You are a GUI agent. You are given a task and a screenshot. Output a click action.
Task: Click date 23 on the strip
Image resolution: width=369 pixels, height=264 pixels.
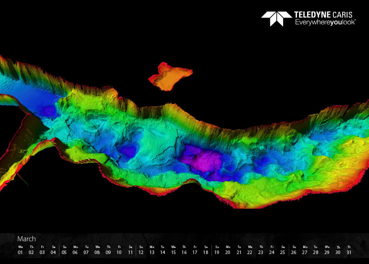[x=260, y=252]
